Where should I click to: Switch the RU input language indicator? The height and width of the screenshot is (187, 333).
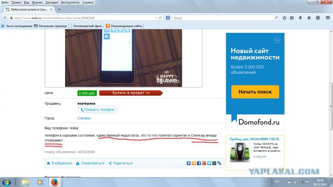[277, 182]
